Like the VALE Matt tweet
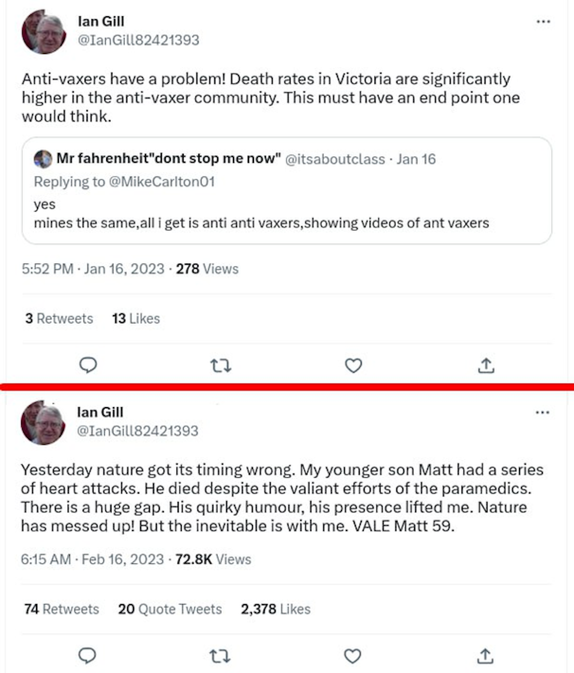This screenshot has height=673, width=574. (353, 656)
